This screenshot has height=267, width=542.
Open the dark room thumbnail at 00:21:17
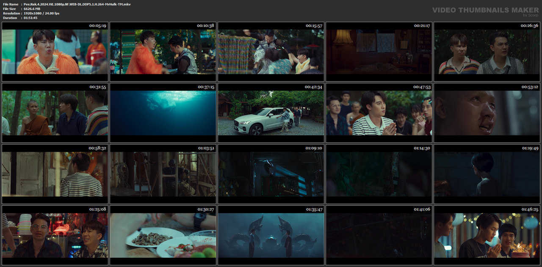pos(379,52)
